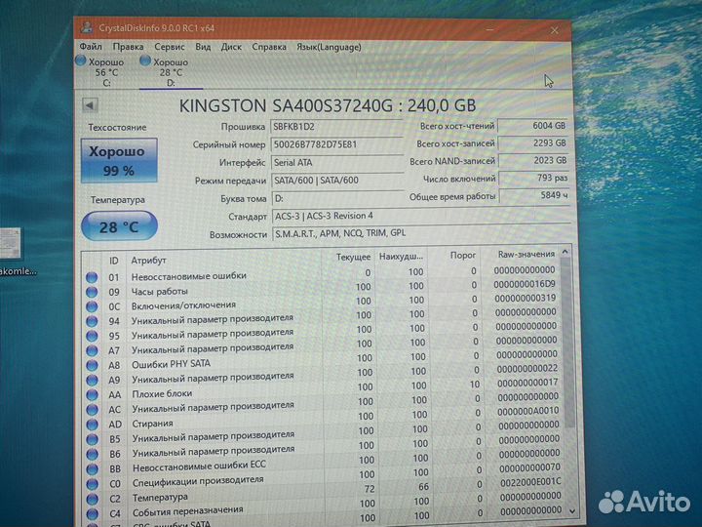702x527 pixels.
Task: Select the События переназначения row
Action: 324,507
